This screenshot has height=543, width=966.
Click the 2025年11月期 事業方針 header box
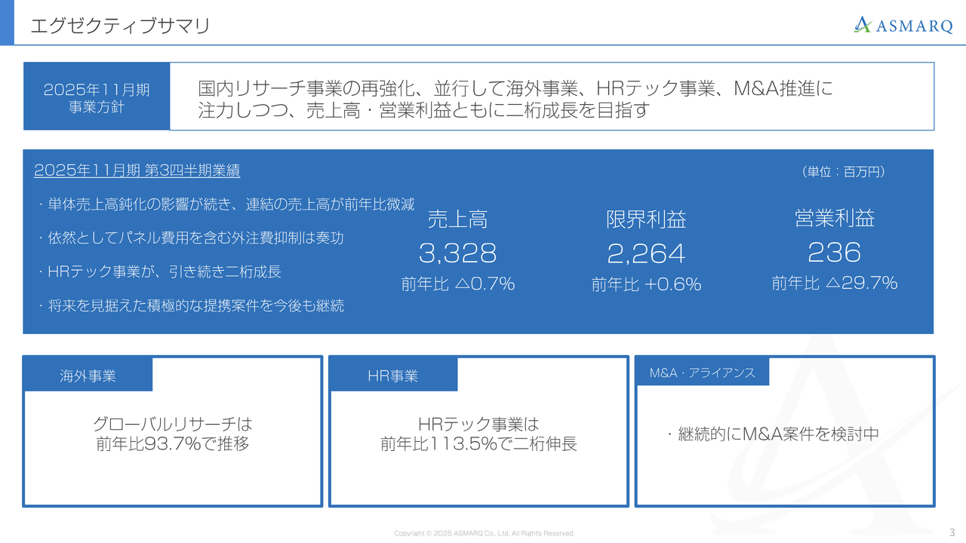point(97,96)
